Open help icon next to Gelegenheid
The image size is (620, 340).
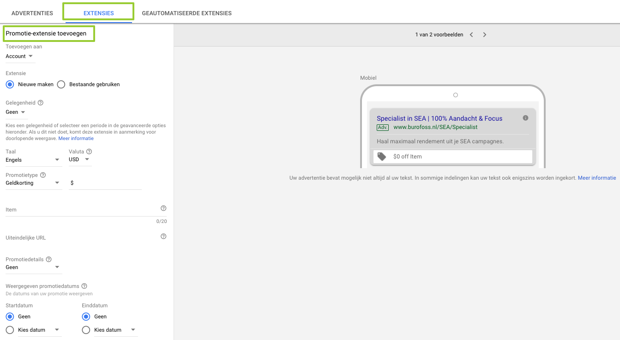(x=41, y=103)
